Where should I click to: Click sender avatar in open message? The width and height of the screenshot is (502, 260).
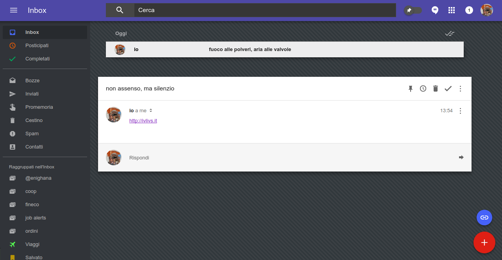[114, 115]
